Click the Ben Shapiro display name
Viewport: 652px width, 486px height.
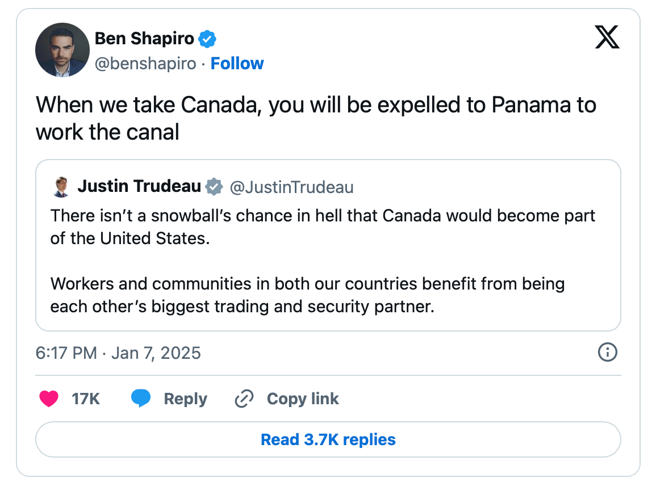click(144, 39)
